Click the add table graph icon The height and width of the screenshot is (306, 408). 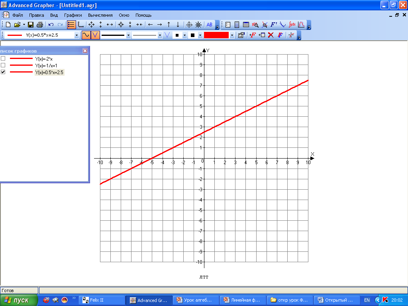(x=262, y=35)
